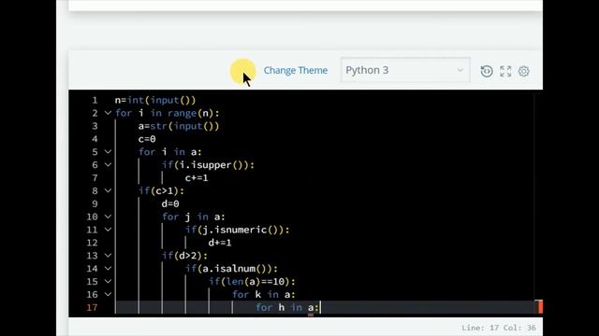The width and height of the screenshot is (599, 336).
Task: Collapse the fold arrow on line 10
Action: pos(108,217)
